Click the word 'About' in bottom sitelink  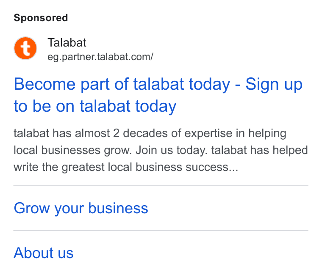coord(33,253)
